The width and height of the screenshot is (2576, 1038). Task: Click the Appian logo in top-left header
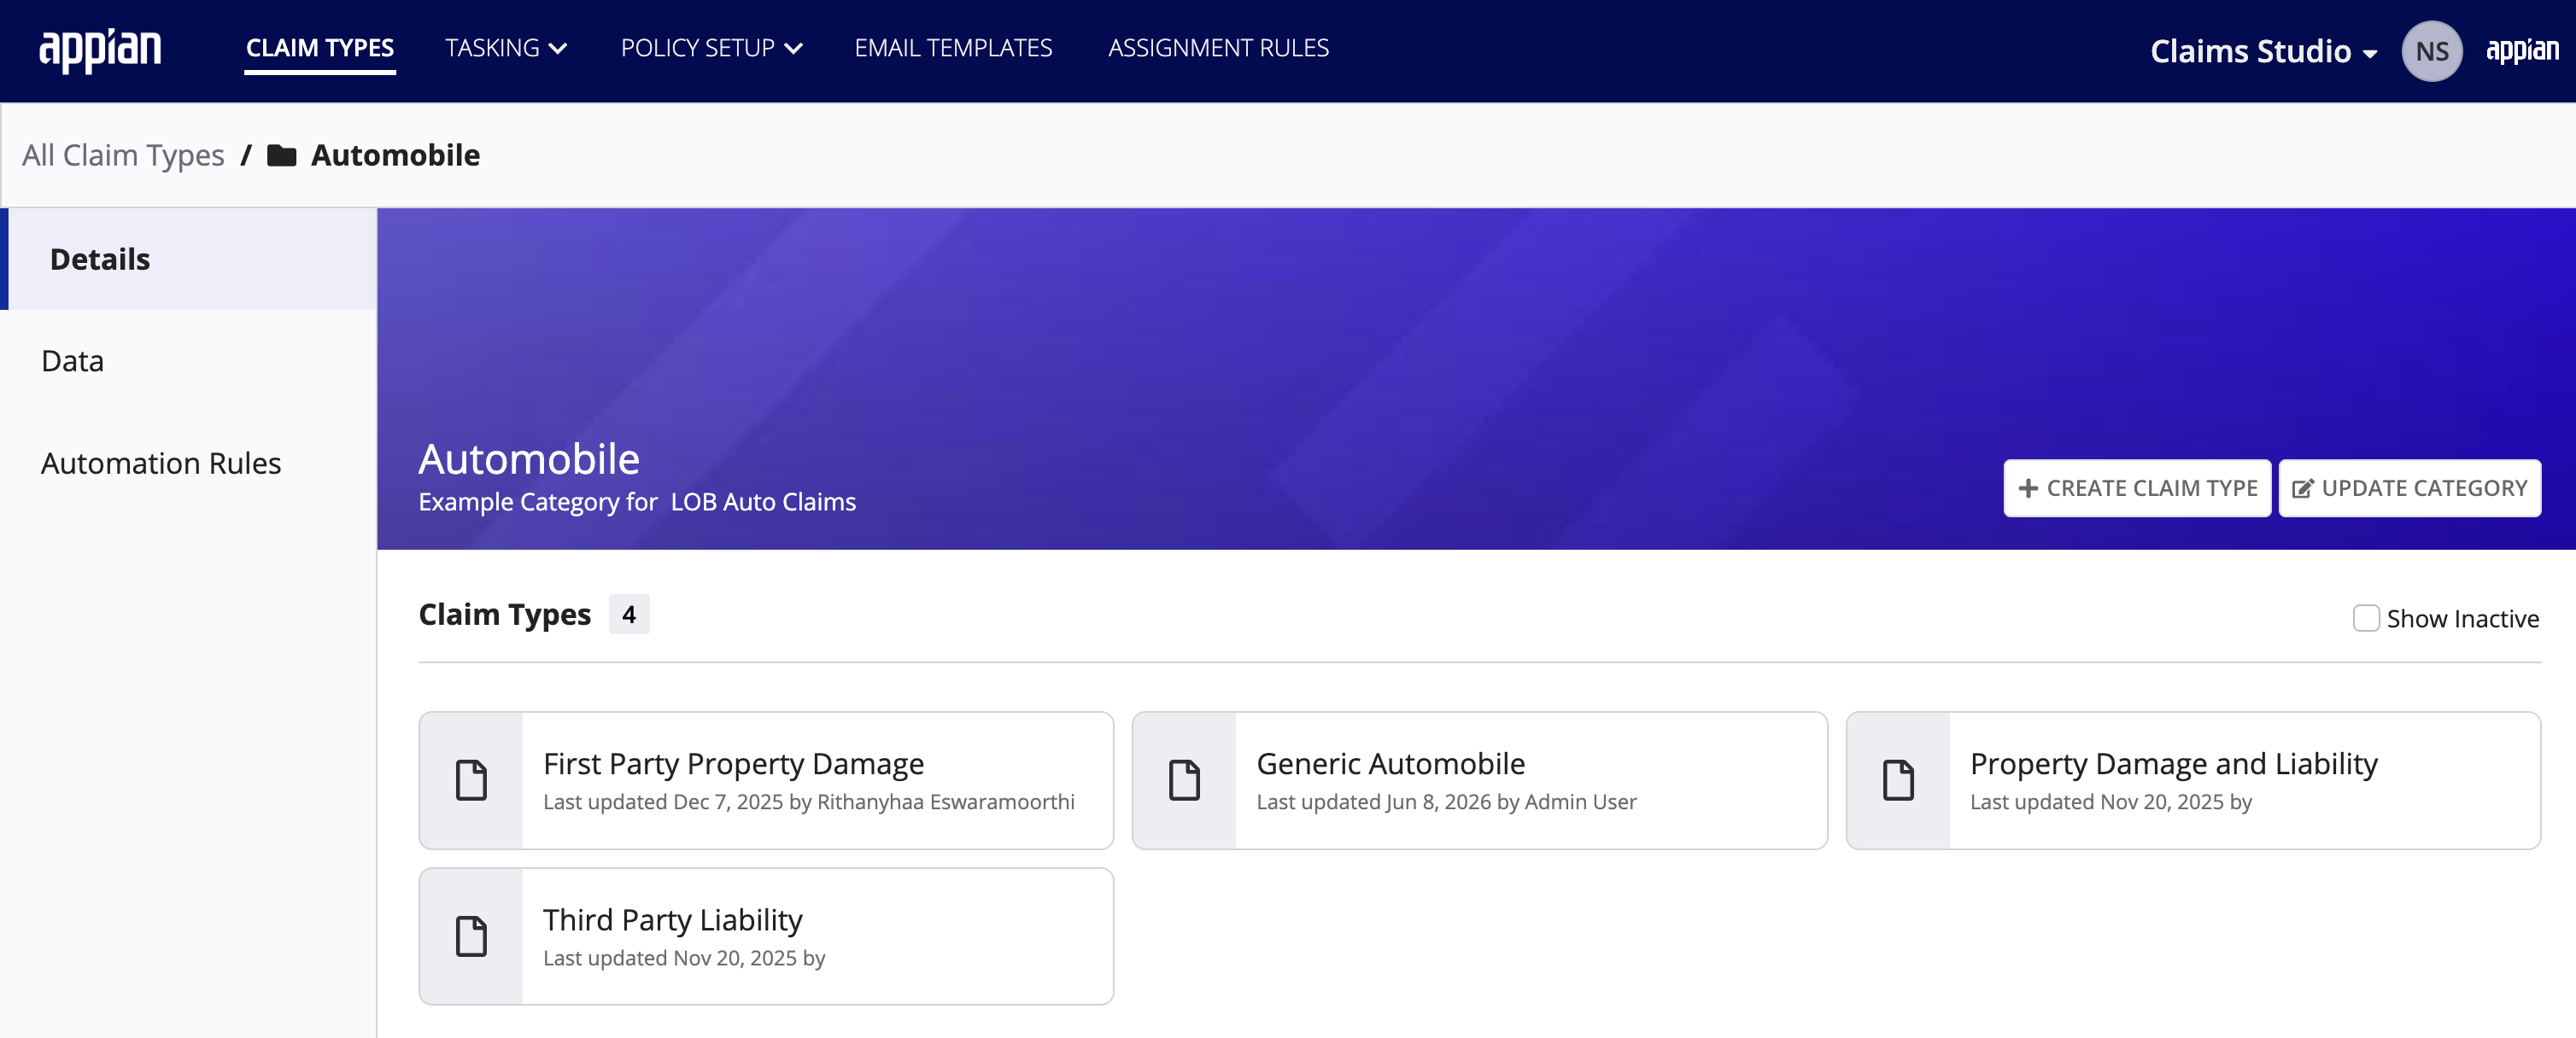click(x=100, y=50)
